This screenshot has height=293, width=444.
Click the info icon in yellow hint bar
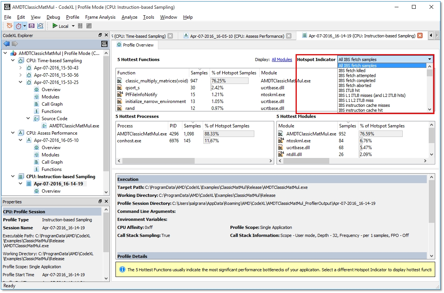pos(122,269)
